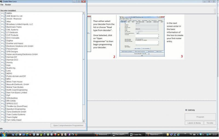
Task: Click Labels & Media button
Action: 194,123
